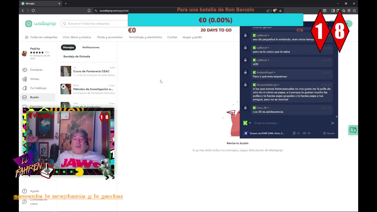Open site settings icon before the URL

pyautogui.click(x=96, y=11)
